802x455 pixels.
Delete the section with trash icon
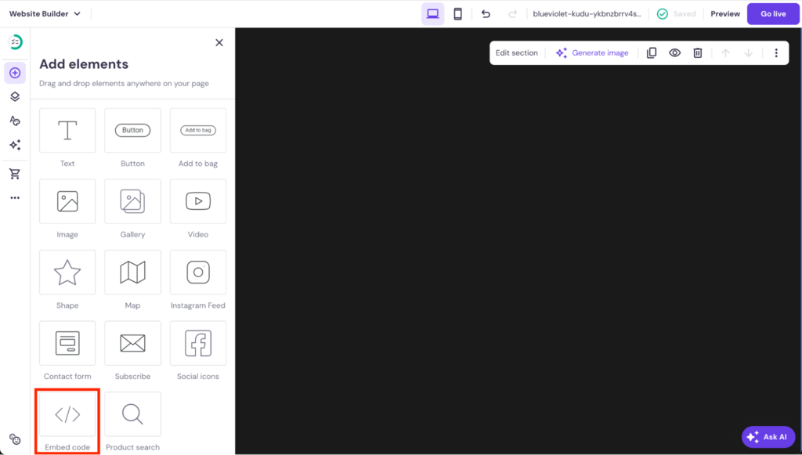click(697, 52)
